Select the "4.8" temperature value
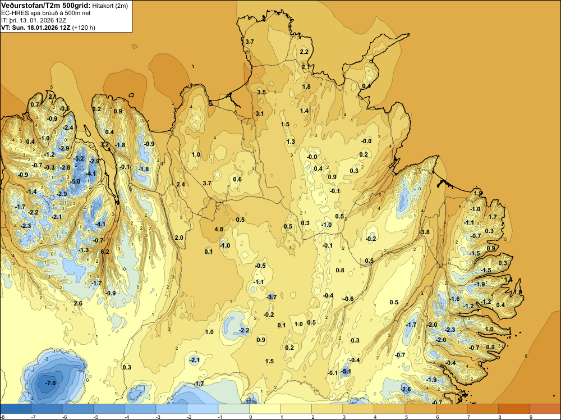The width and height of the screenshot is (561, 420). click(x=219, y=229)
